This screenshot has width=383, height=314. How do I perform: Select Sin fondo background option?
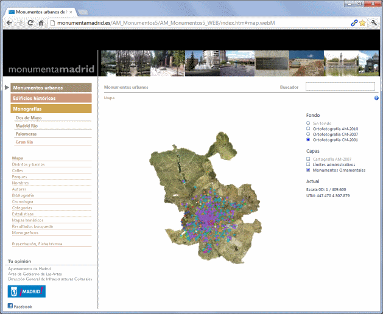pos(308,123)
